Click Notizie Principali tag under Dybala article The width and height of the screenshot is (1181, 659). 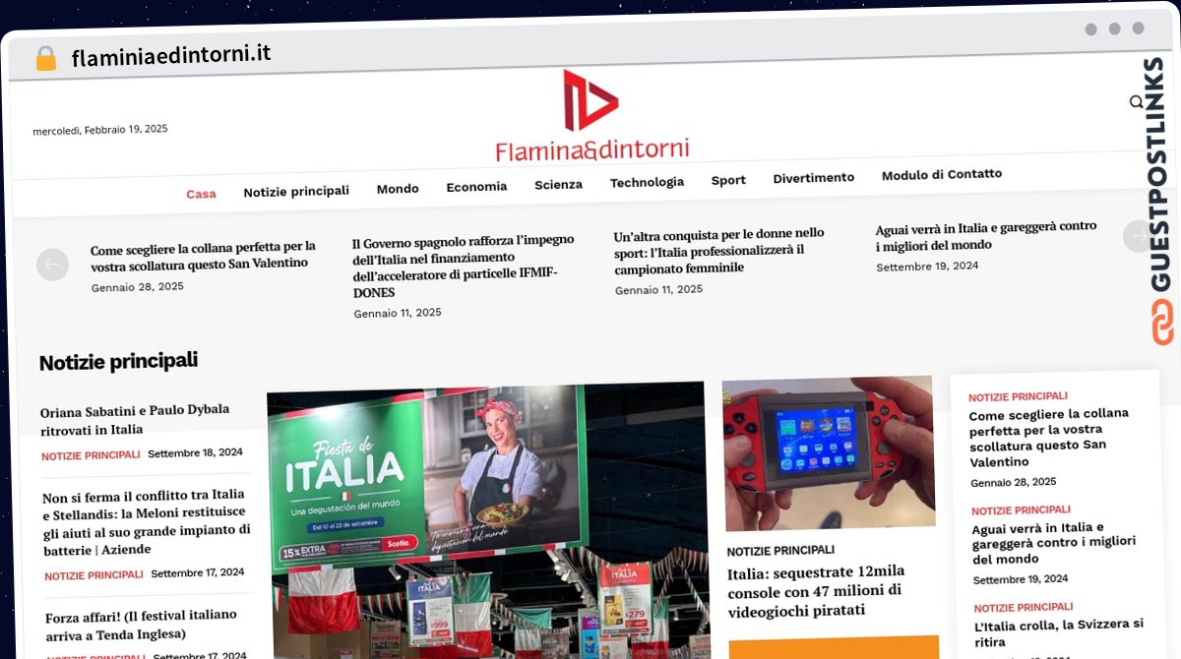pyautogui.click(x=91, y=456)
